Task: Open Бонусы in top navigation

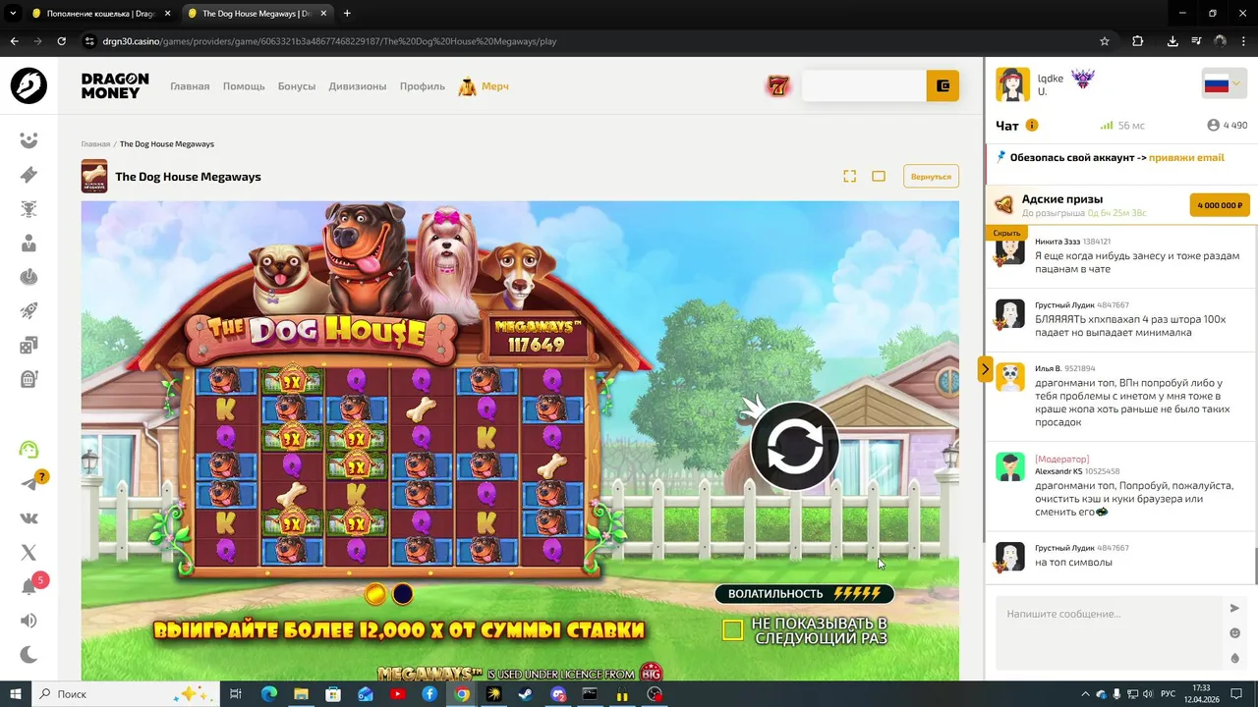Action: [297, 86]
